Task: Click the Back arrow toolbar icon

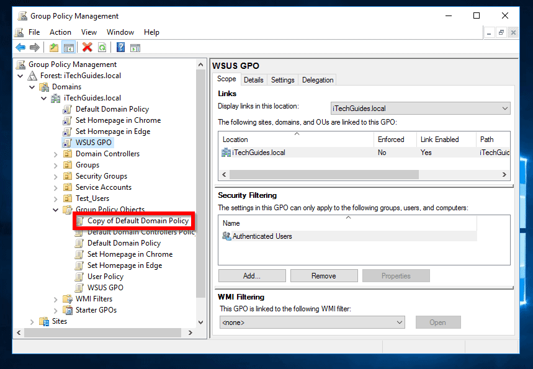Action: pos(20,47)
